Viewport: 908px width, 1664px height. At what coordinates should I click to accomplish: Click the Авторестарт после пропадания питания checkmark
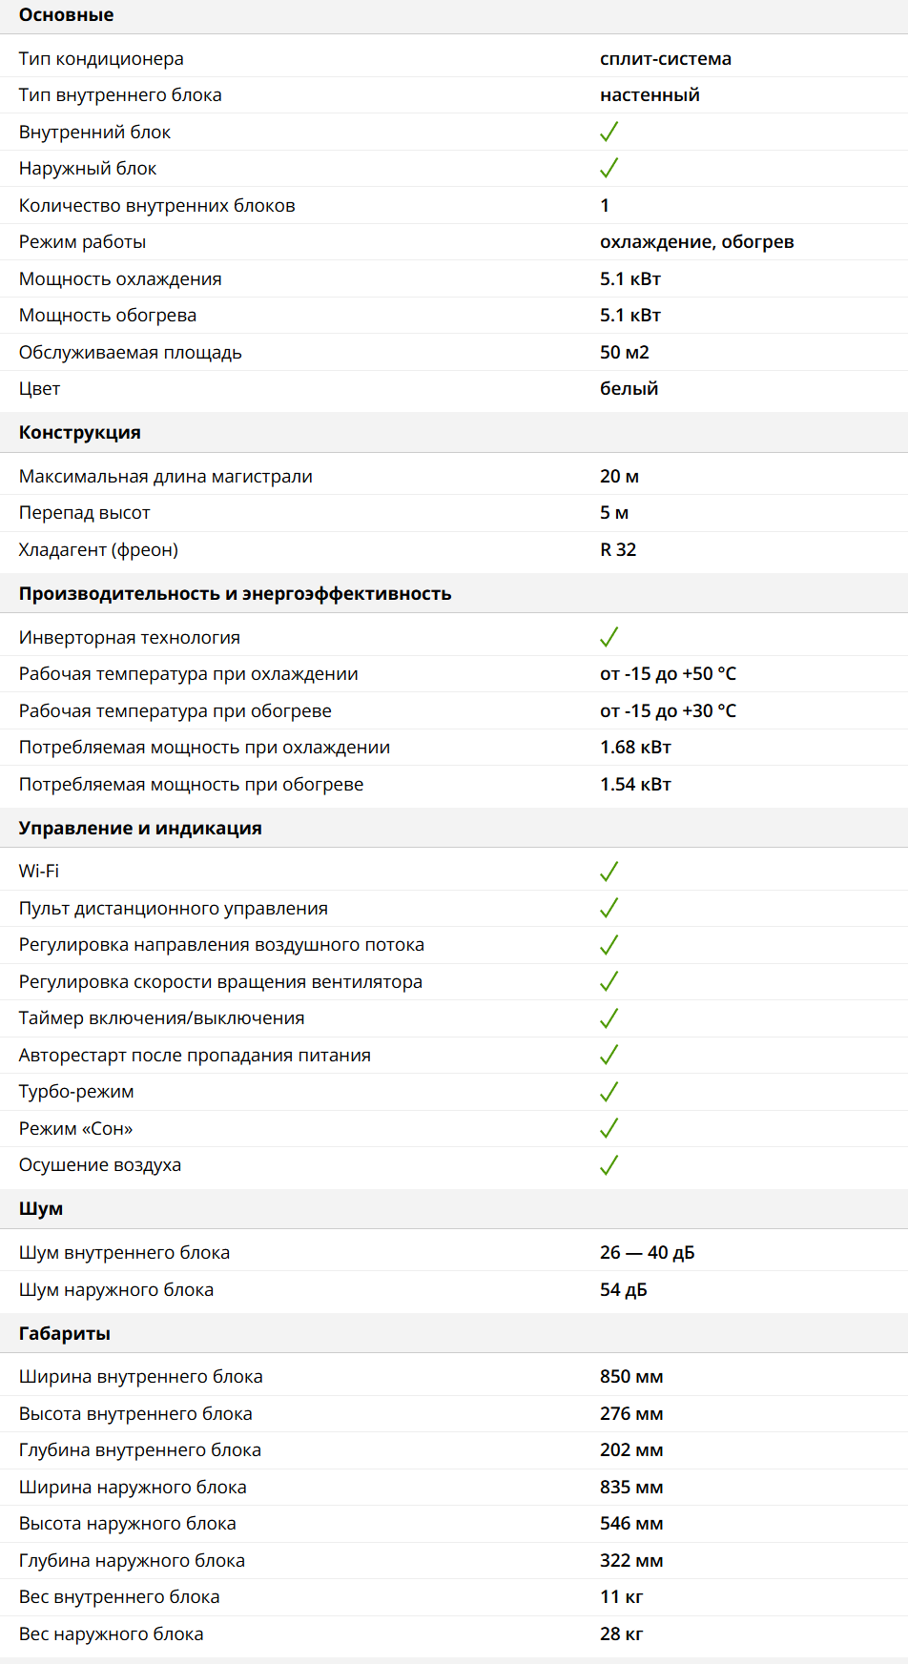click(609, 1055)
